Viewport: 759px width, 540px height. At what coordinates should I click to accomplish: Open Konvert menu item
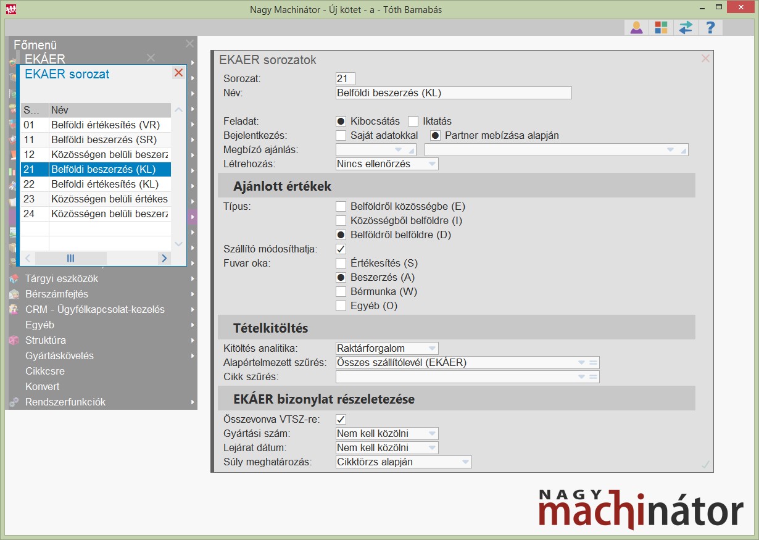click(43, 387)
